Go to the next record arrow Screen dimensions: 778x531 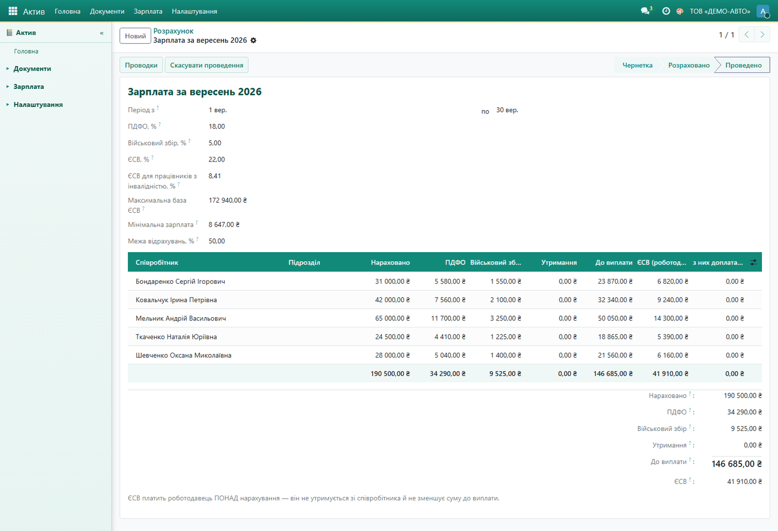click(x=762, y=35)
